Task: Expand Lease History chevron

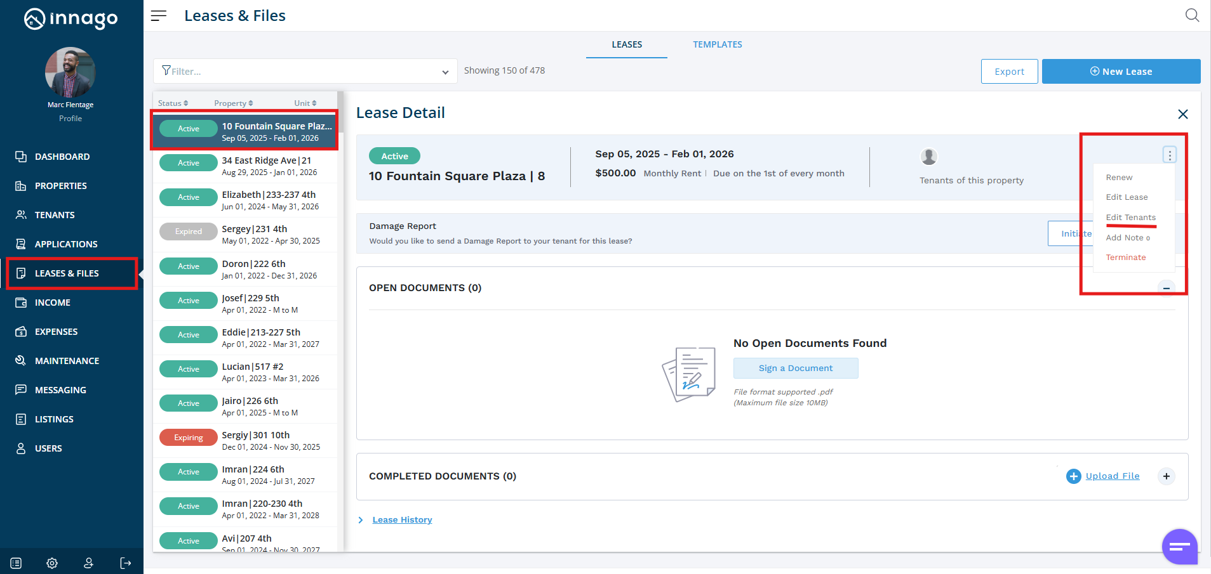Action: click(x=361, y=520)
